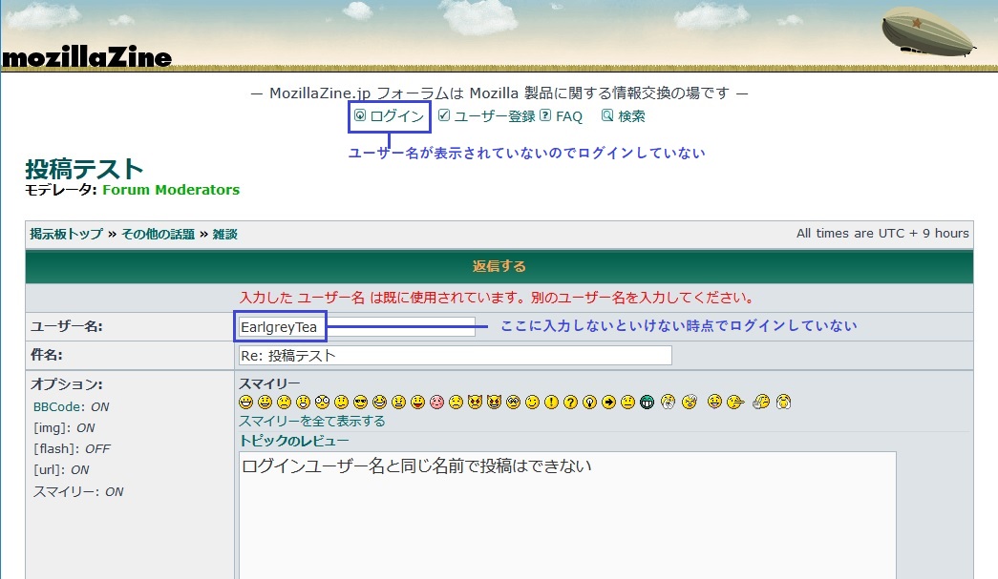This screenshot has height=579, width=998.
Task: Open 雑談 forum breadcrumb link
Action: tap(224, 234)
